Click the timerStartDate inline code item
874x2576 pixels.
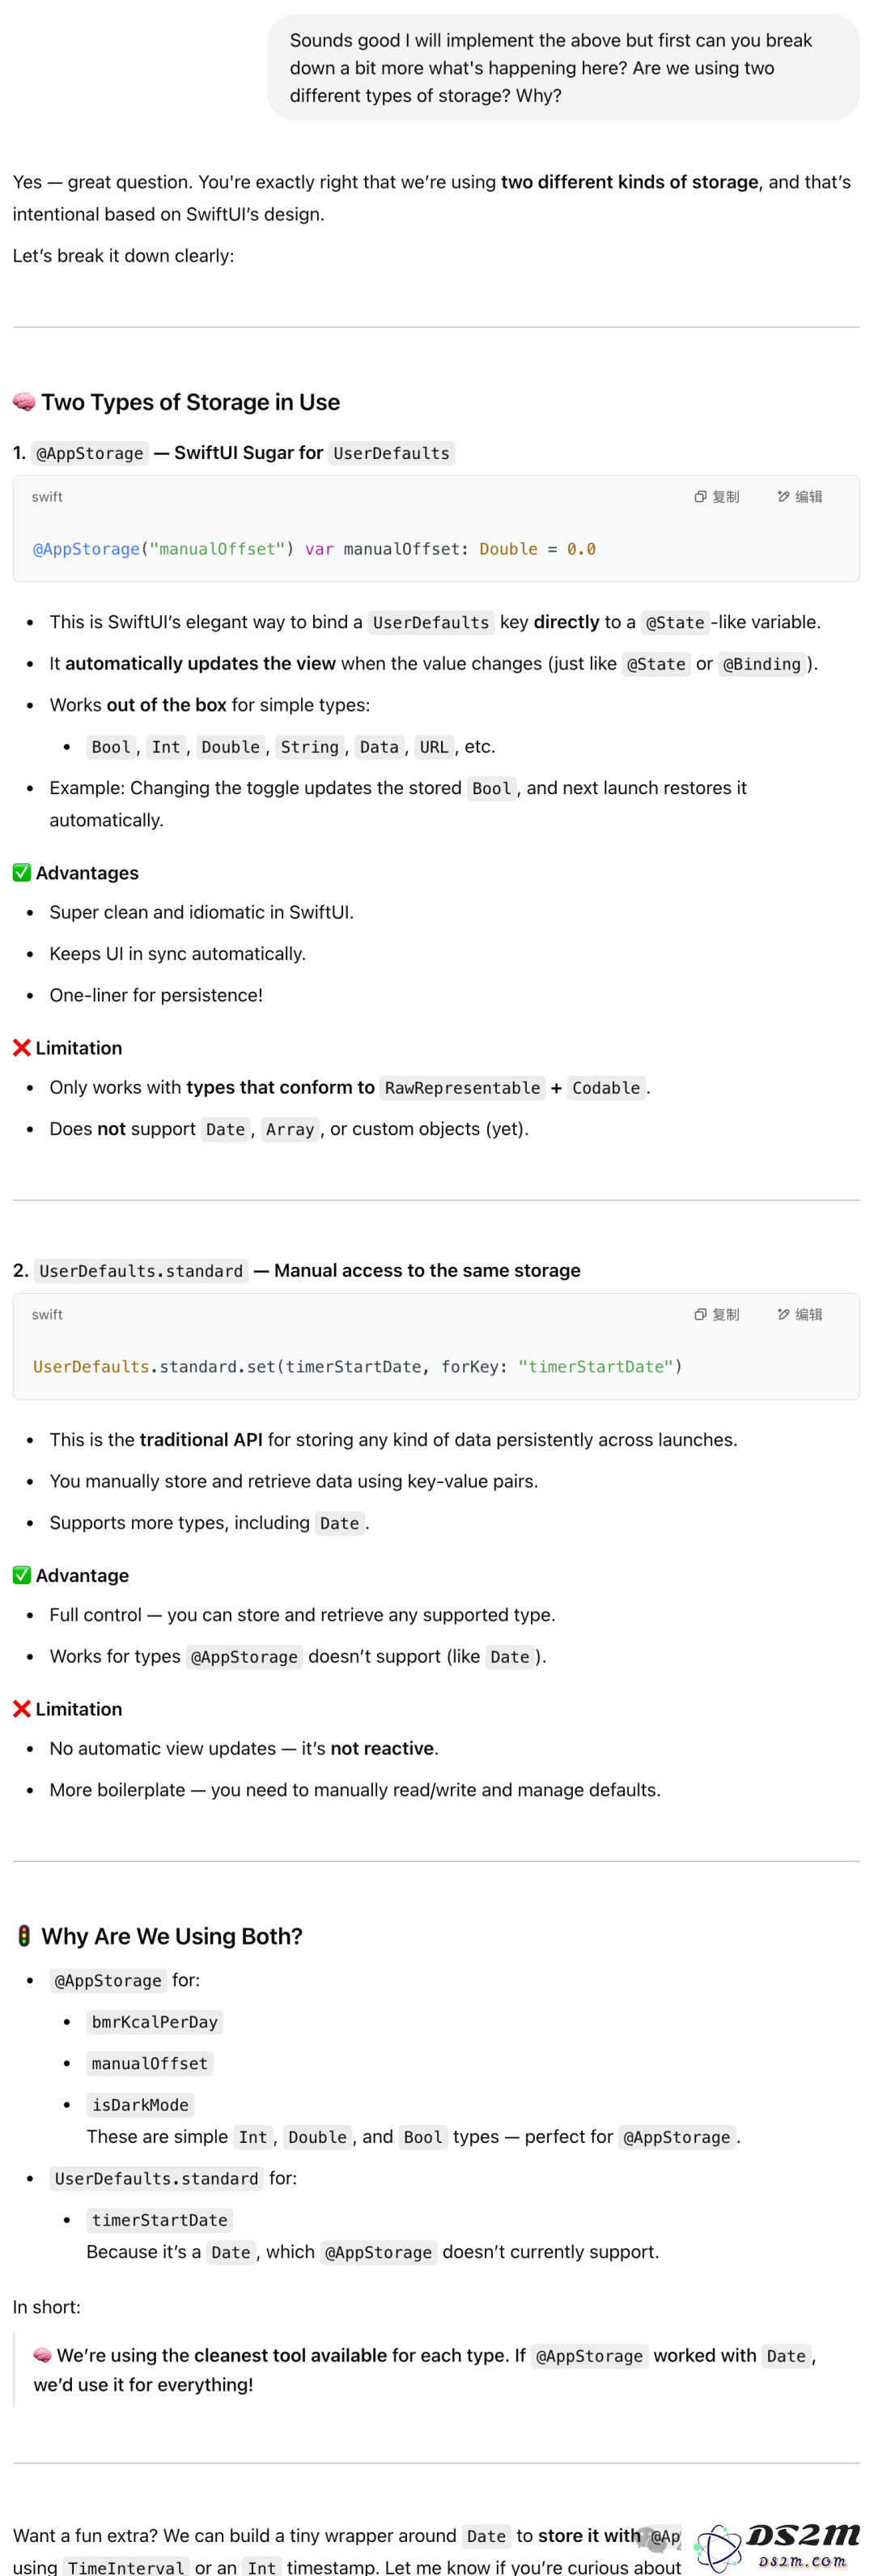coord(160,2220)
